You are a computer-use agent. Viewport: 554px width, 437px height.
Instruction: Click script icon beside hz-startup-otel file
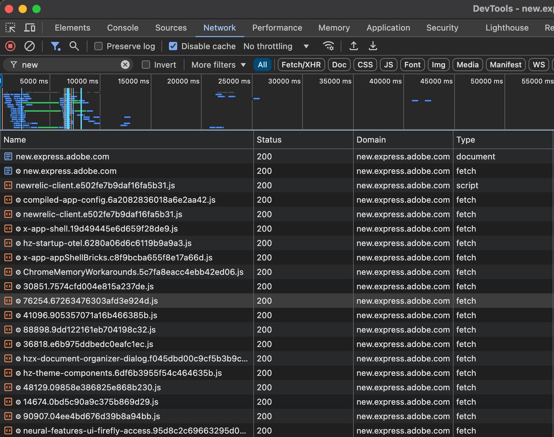8,243
